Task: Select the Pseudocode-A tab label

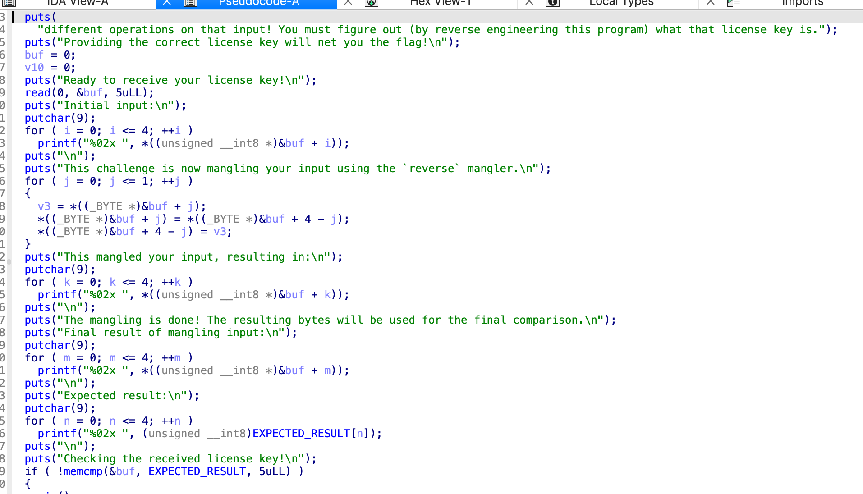Action: [259, 3]
